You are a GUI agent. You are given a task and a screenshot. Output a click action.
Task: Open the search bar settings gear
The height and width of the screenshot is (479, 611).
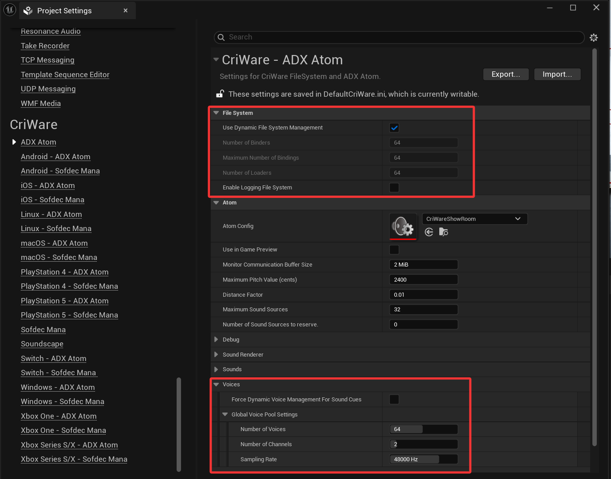pos(594,37)
